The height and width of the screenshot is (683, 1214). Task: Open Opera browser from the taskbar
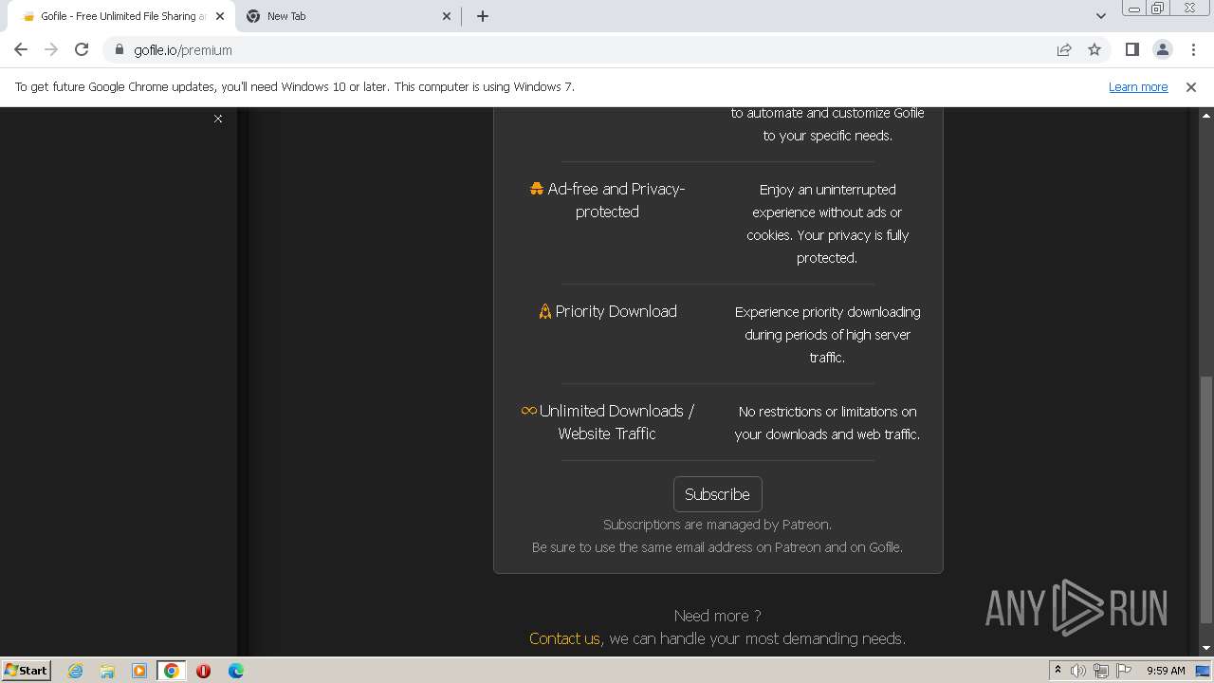203,671
